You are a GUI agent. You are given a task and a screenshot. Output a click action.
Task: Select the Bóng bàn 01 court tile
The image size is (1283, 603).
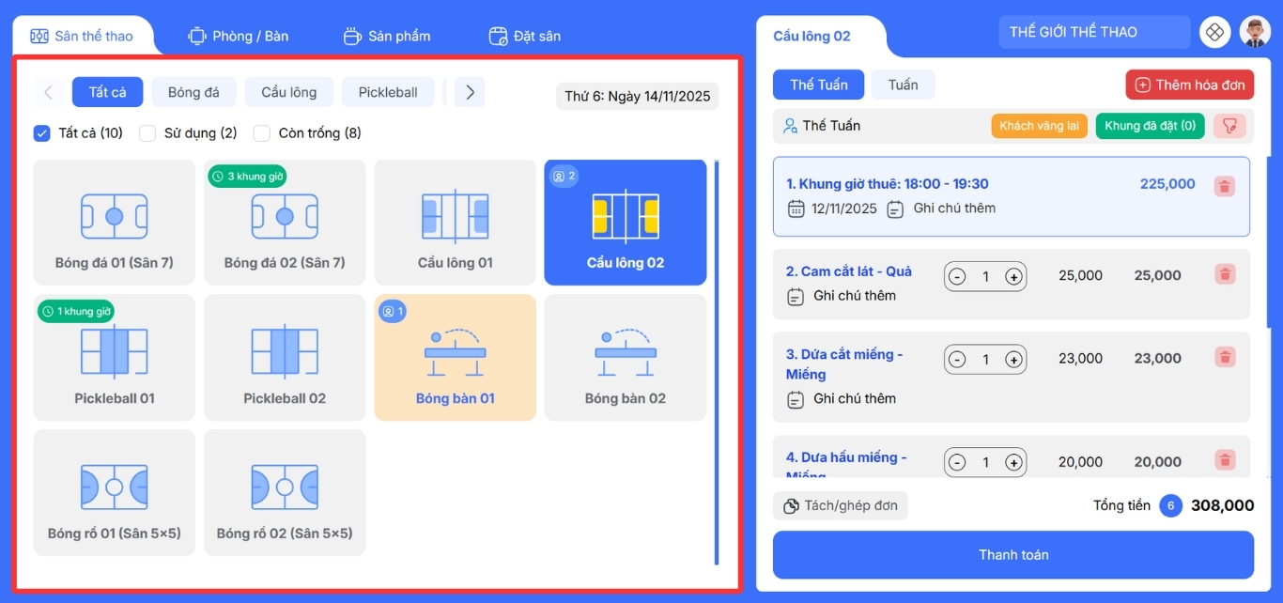[x=456, y=358]
